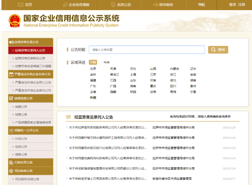Screen dimensions: 252x185
Task: Click the icon beside 行政处罚公告
Action: (11, 162)
